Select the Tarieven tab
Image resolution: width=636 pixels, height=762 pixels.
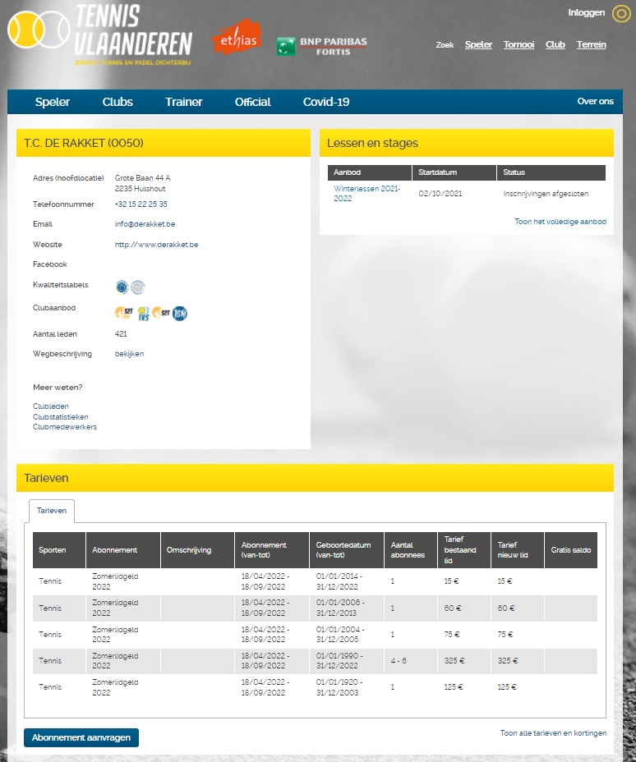[52, 511]
